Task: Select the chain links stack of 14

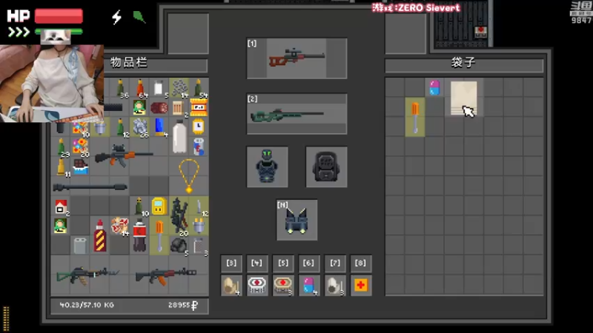Action: pos(179,88)
